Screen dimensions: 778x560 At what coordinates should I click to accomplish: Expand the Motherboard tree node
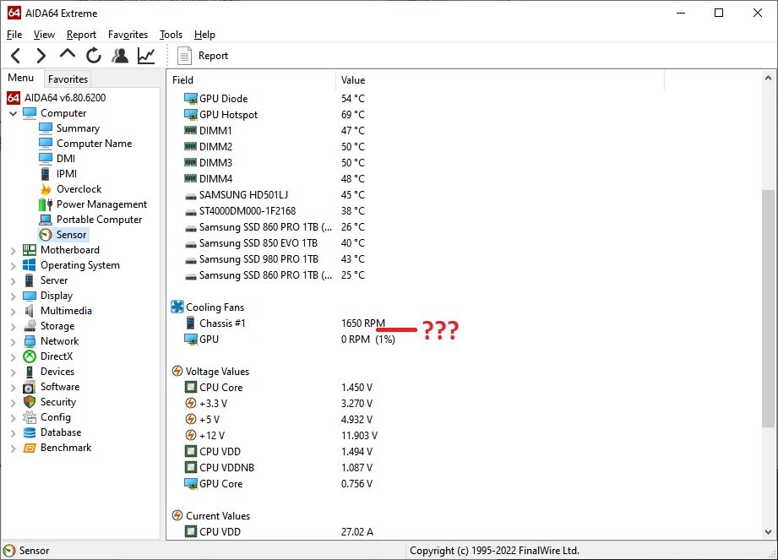(x=13, y=251)
